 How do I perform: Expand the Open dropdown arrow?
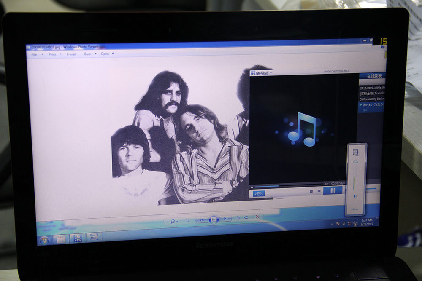113,53
